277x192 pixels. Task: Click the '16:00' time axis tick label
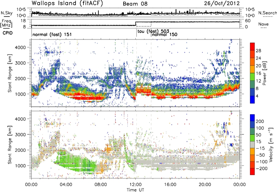click(170, 185)
